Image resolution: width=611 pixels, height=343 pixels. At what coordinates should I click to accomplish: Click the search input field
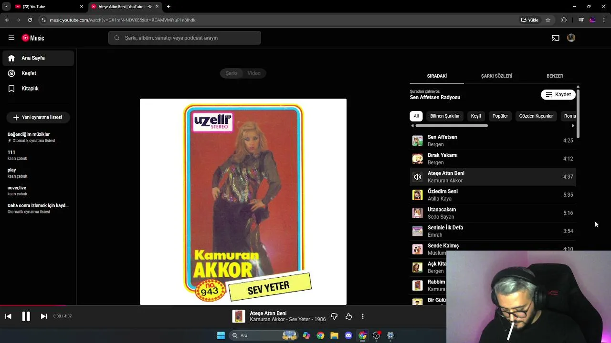tap(184, 38)
